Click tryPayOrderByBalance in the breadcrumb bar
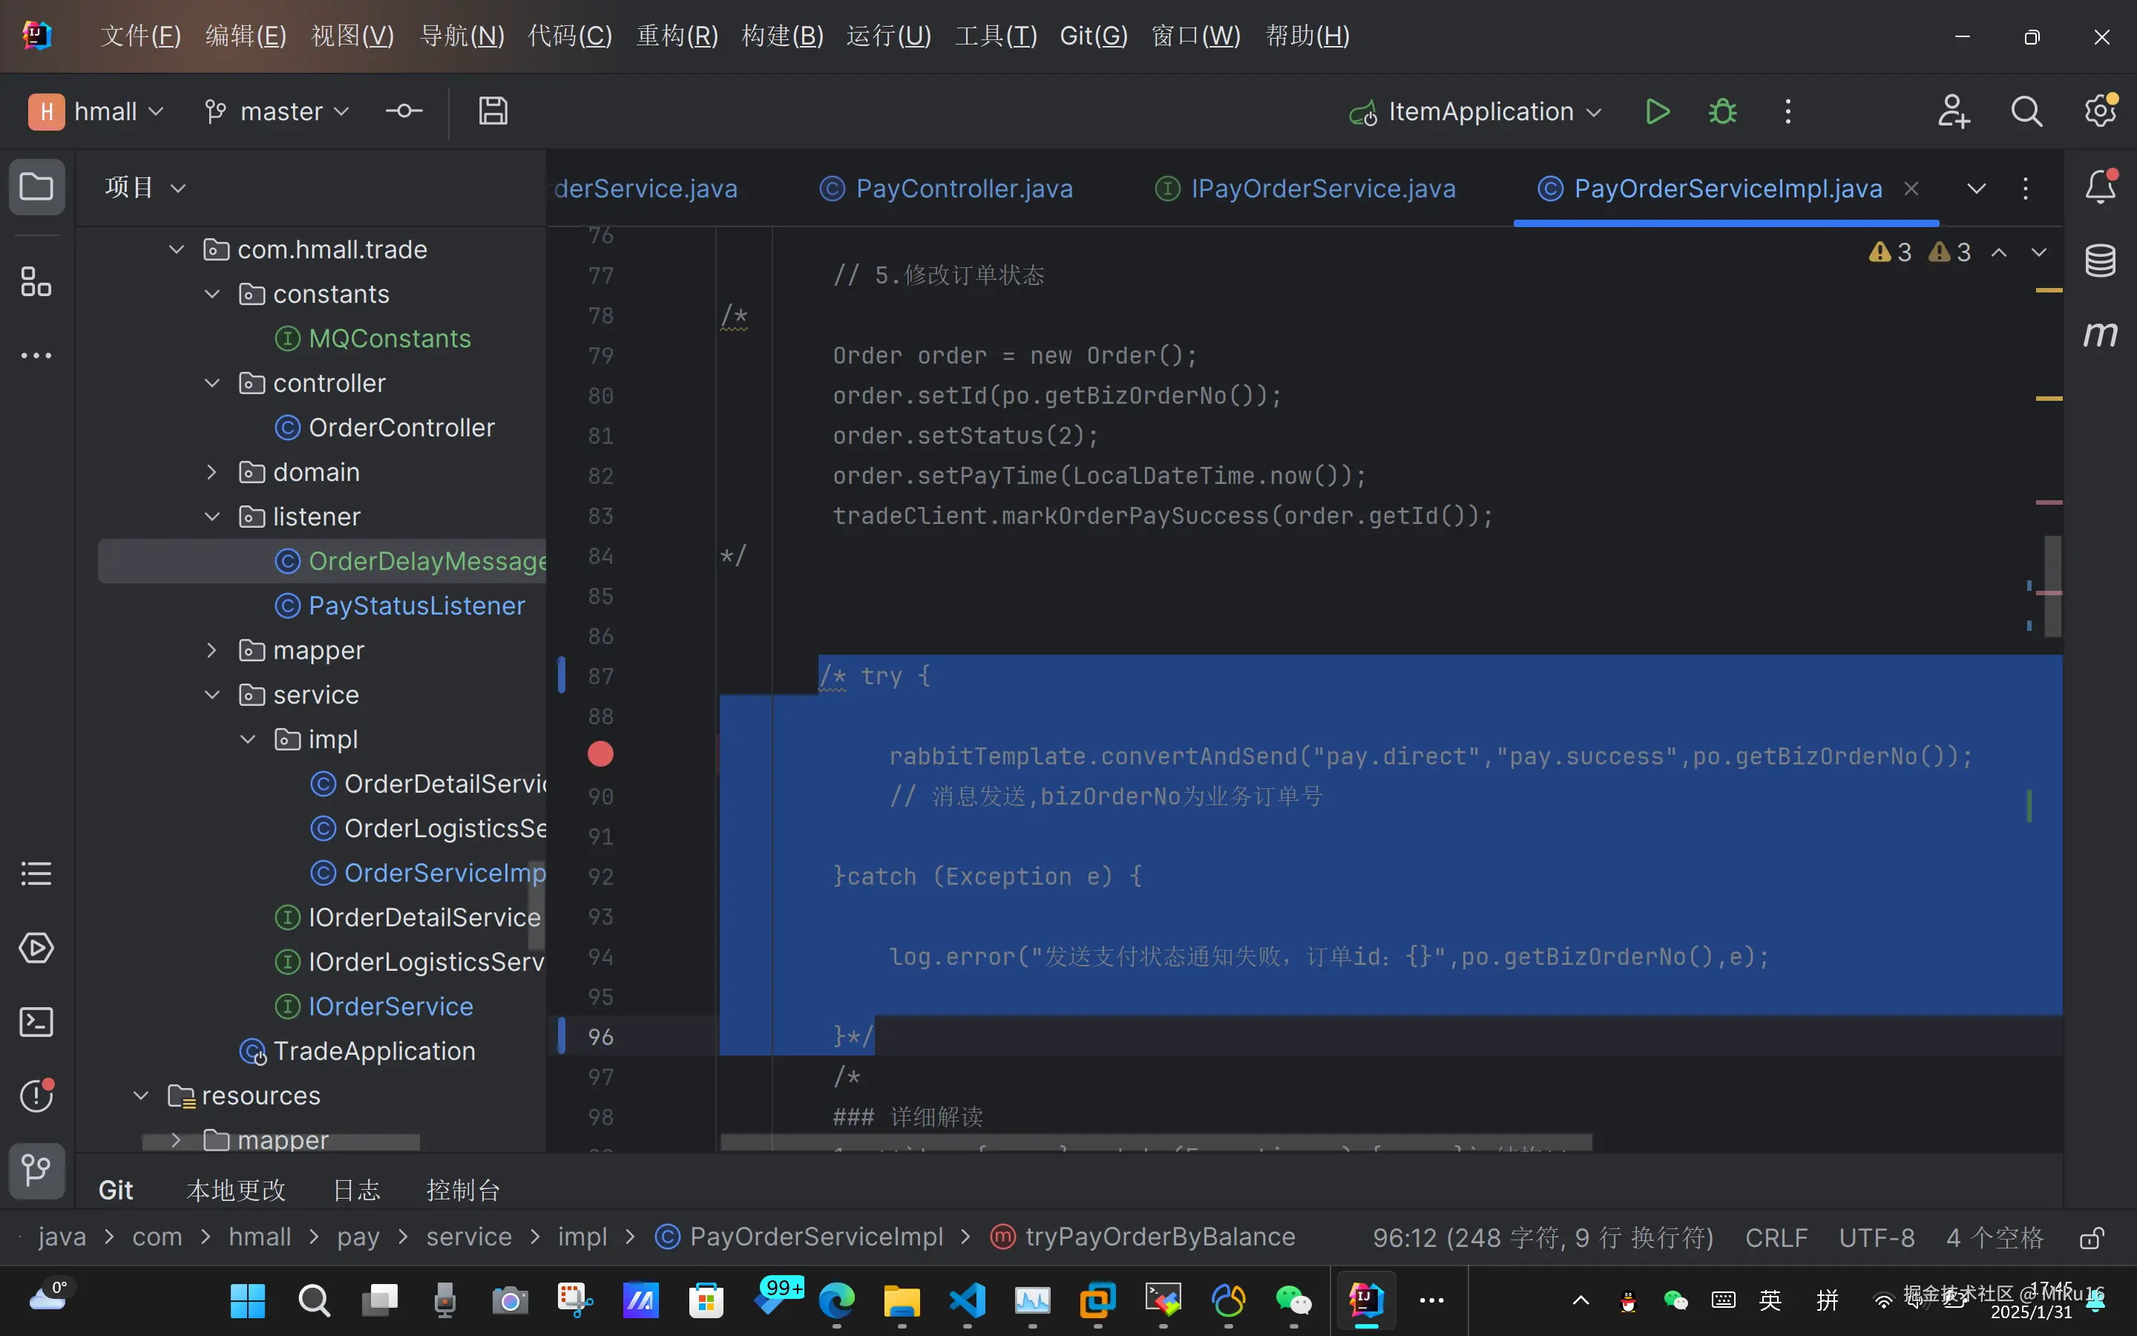Viewport: 2137px width, 1336px height. click(1160, 1237)
